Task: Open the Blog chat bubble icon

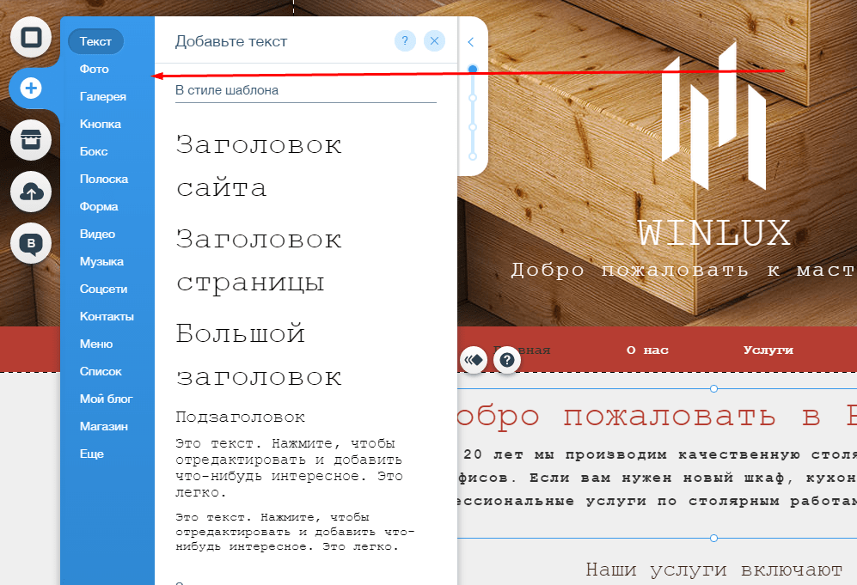Action: (x=31, y=244)
